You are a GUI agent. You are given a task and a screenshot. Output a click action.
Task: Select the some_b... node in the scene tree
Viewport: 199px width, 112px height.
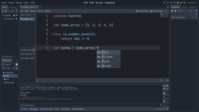10,19
